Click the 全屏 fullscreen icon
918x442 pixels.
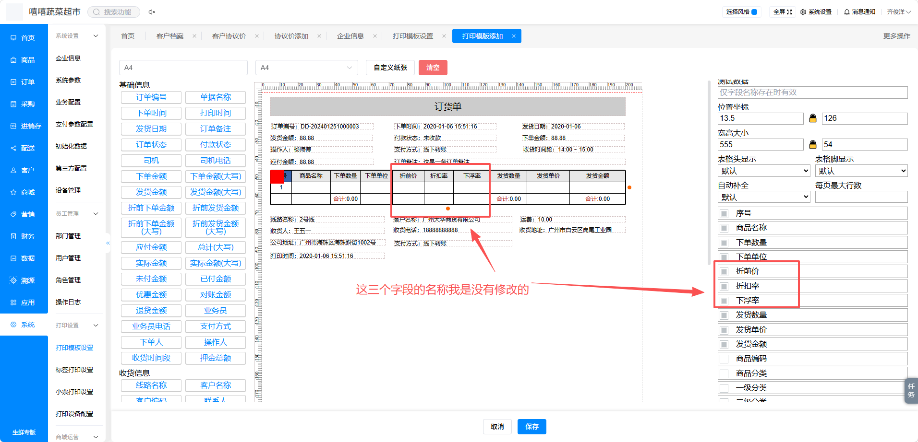(789, 12)
